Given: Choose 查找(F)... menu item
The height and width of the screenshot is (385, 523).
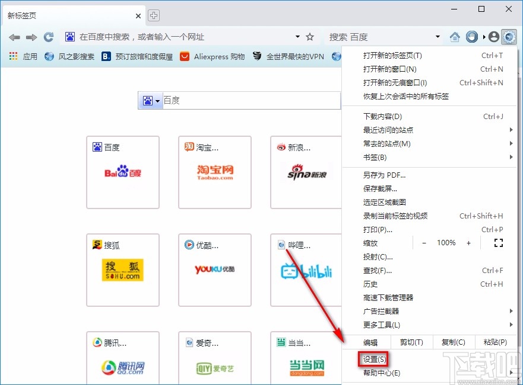Looking at the screenshot, I should (430, 271).
